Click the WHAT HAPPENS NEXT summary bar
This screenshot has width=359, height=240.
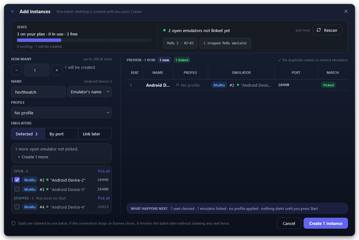(x=237, y=208)
